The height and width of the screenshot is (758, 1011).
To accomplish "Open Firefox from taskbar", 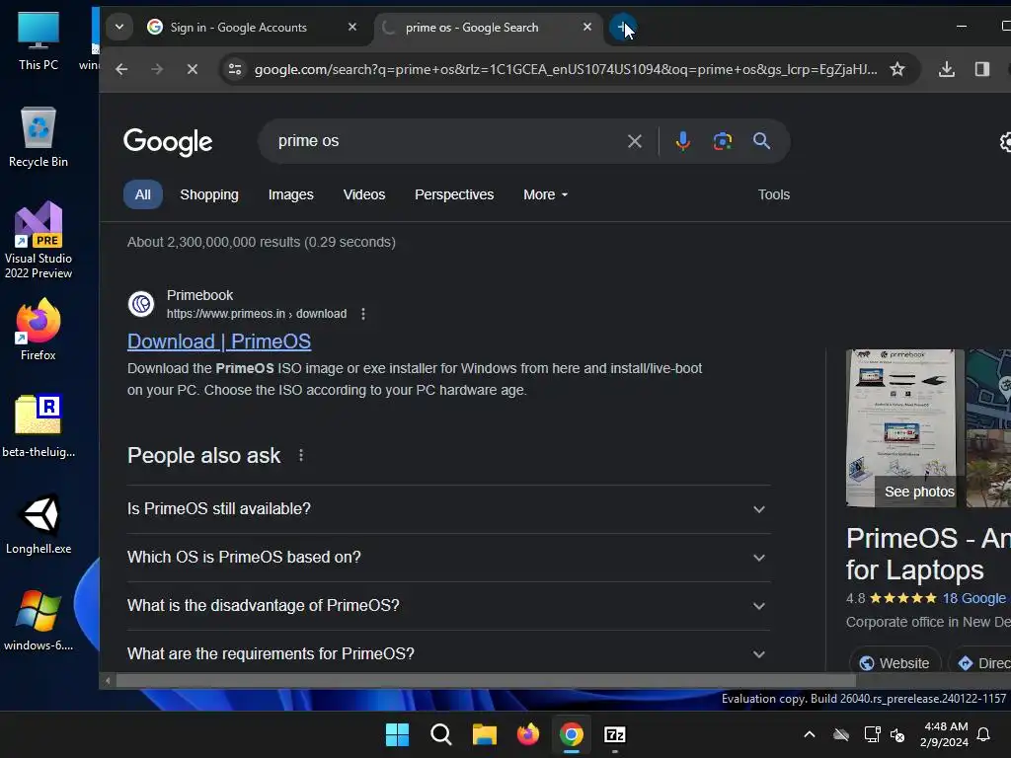I will tap(528, 734).
